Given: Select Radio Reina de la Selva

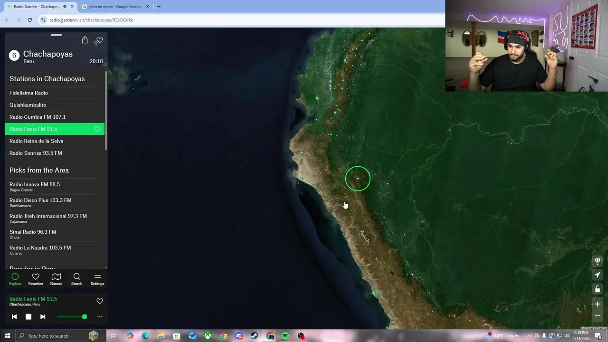Looking at the screenshot, I should [55, 141].
